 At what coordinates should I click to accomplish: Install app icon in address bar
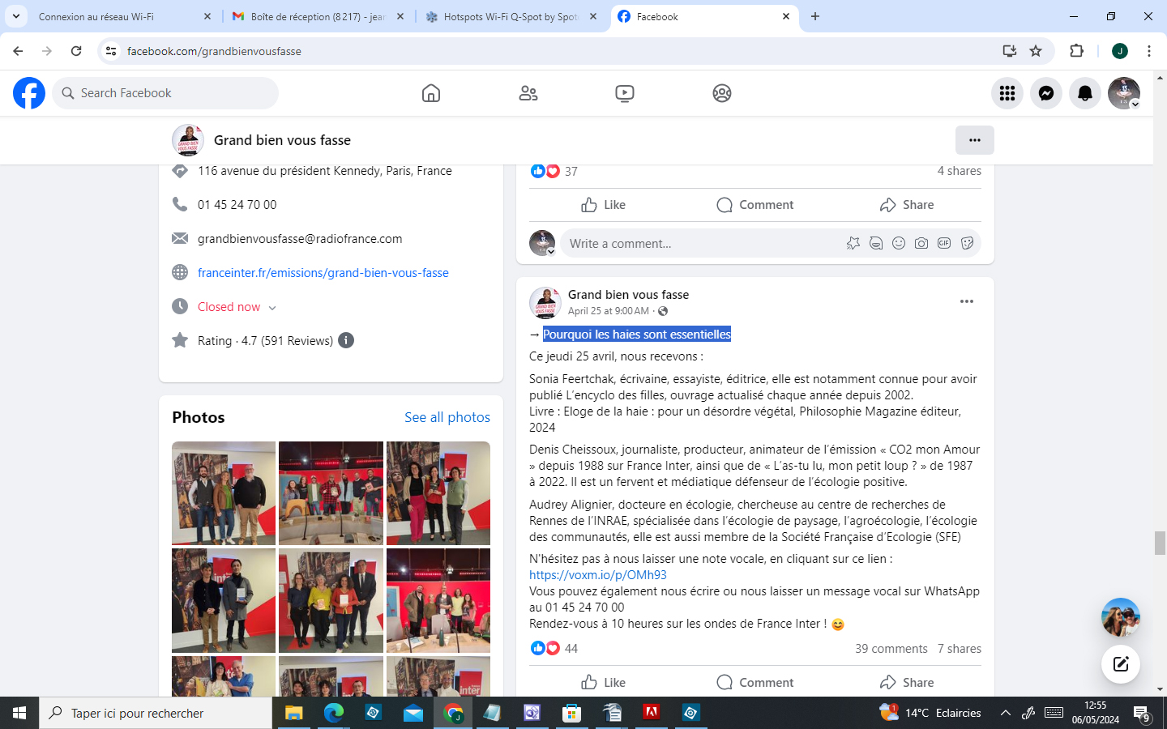(x=1010, y=51)
